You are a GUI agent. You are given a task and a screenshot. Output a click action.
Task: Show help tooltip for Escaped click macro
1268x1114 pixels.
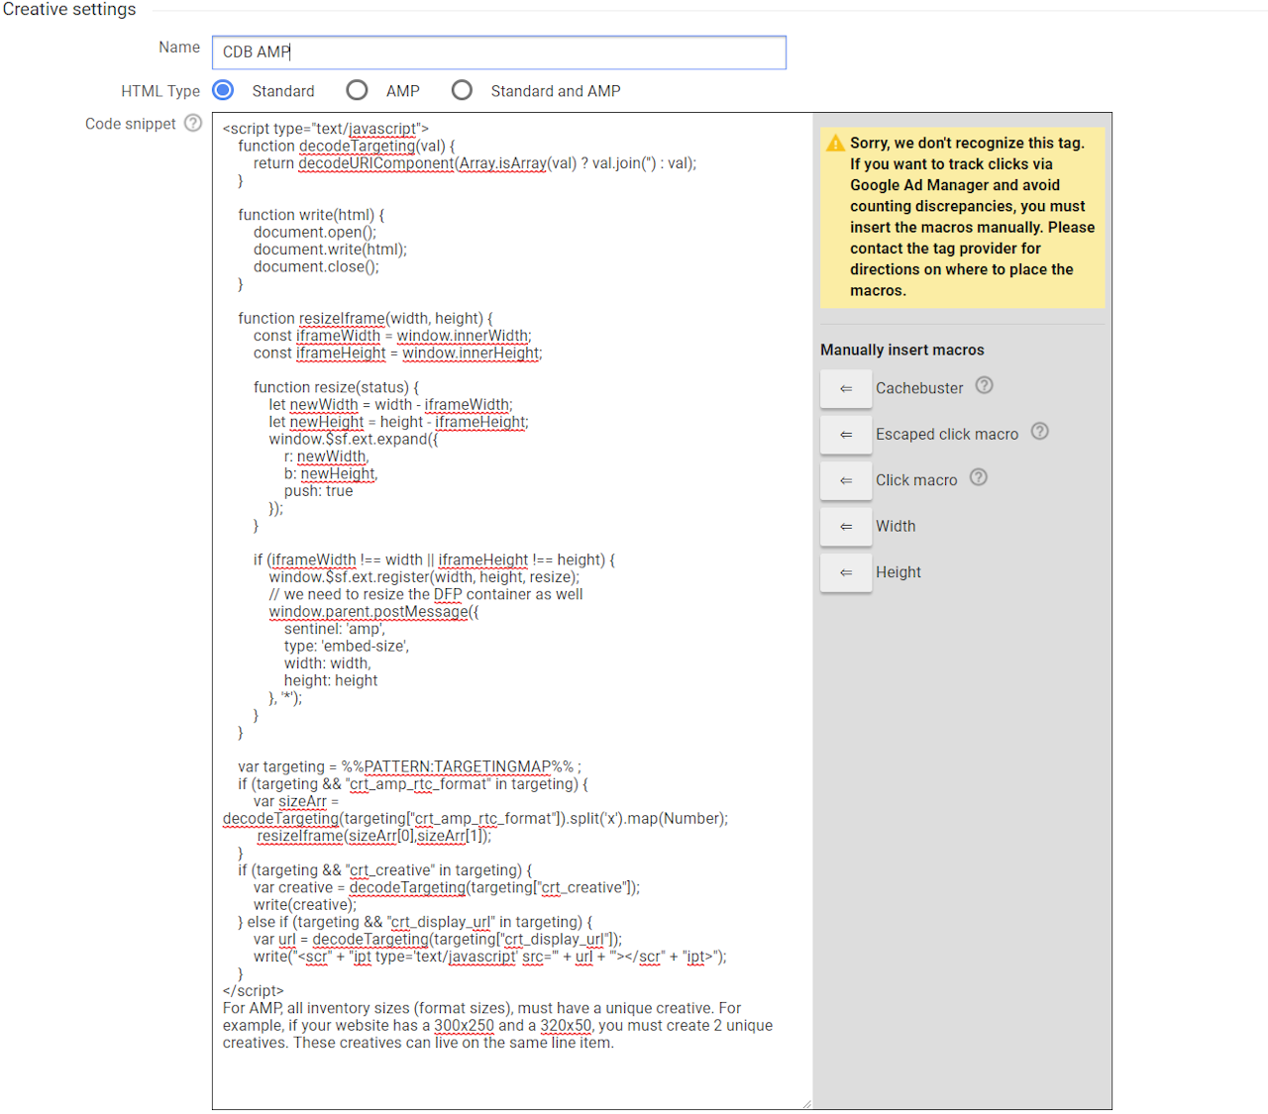1039,431
